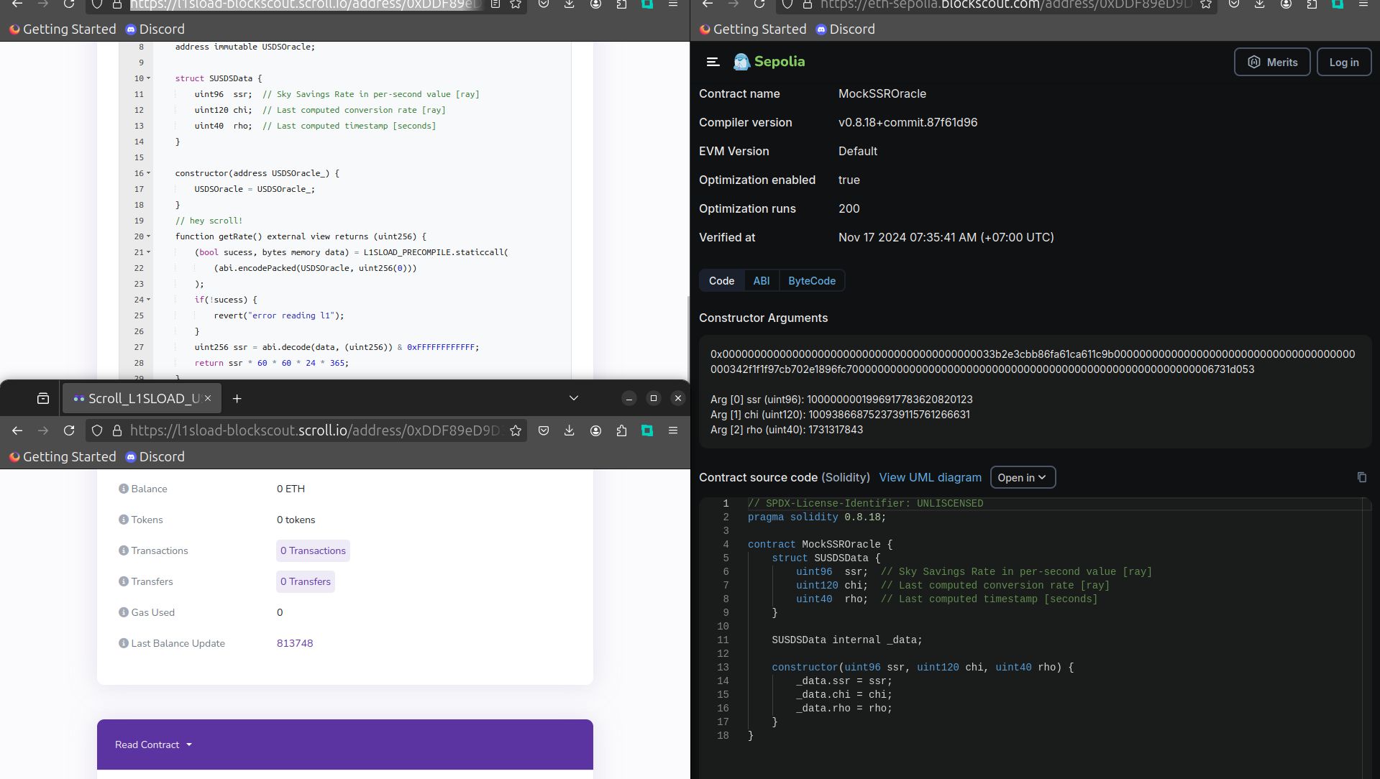Image resolution: width=1380 pixels, height=779 pixels.
Task: Expand the Read Contract dropdown
Action: click(153, 745)
